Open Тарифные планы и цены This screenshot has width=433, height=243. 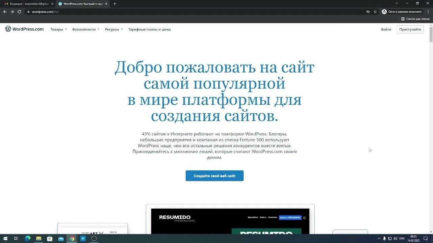pos(150,29)
